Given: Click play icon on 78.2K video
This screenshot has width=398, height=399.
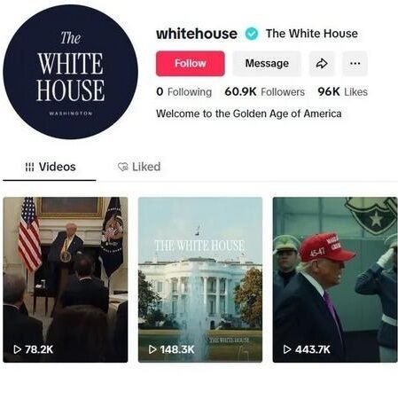Looking at the screenshot, I should pyautogui.click(x=18, y=349).
